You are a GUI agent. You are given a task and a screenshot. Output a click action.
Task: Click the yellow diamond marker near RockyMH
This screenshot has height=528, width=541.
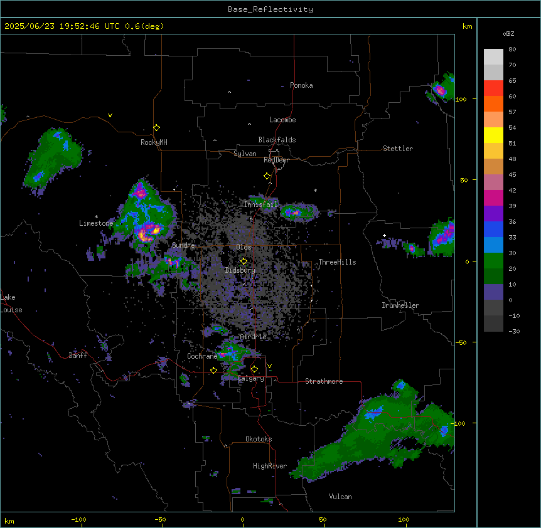(x=157, y=128)
